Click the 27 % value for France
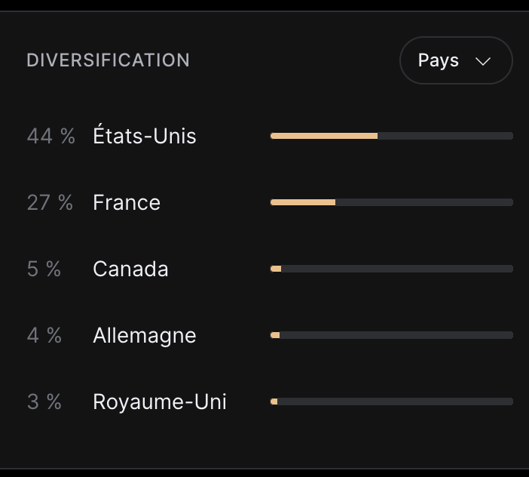529x477 pixels. pyautogui.click(x=50, y=202)
